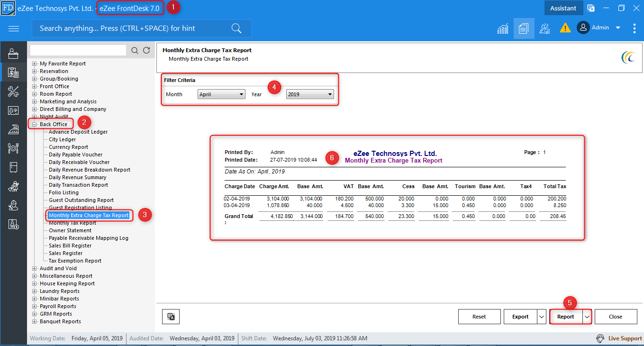Click the reception bell sidebar icon
The image size is (644, 346).
click(13, 54)
